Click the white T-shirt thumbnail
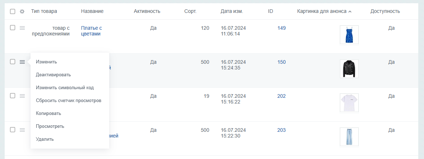The height and width of the screenshot is (159, 424). [x=349, y=103]
